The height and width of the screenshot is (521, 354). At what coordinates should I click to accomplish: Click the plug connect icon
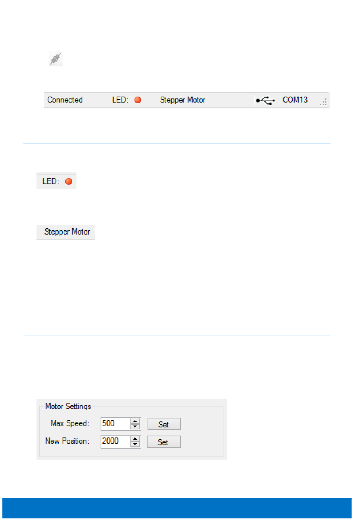[56, 59]
